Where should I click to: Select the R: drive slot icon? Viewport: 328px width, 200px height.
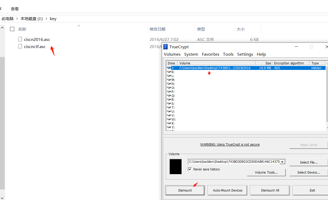[169, 99]
